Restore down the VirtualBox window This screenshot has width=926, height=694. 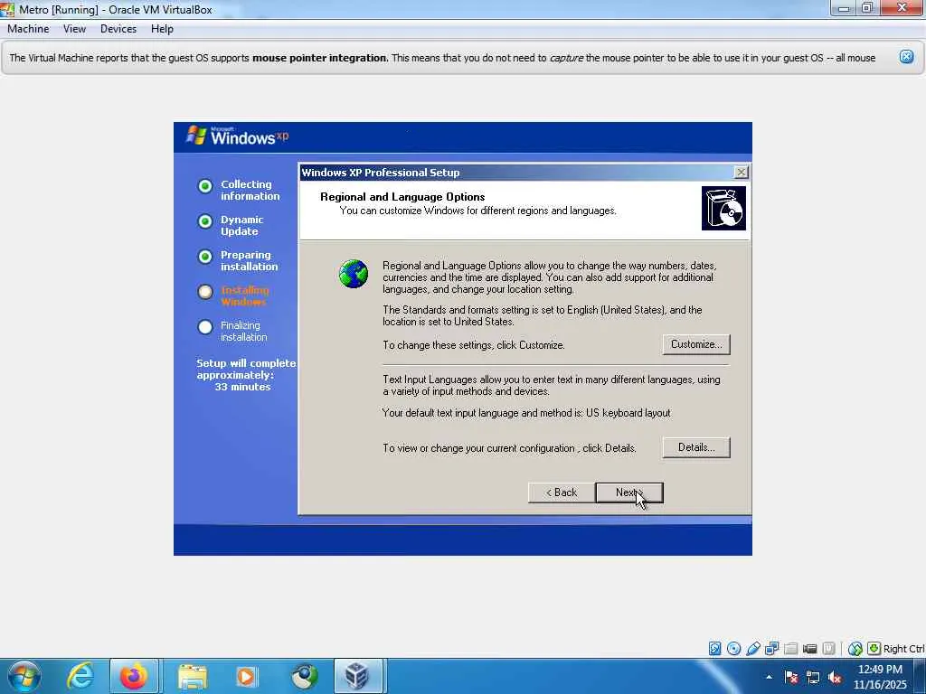(867, 8)
